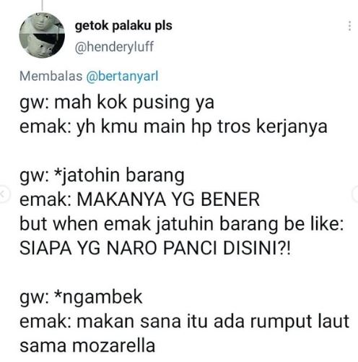
Task: Select the line gw: mah kok pusing ya
Action: (x=117, y=103)
